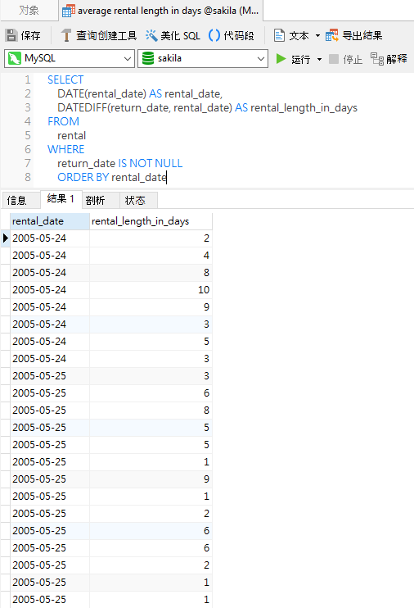Select the rental length cell showing 4
Screen dimensions: 414x608
151,255
